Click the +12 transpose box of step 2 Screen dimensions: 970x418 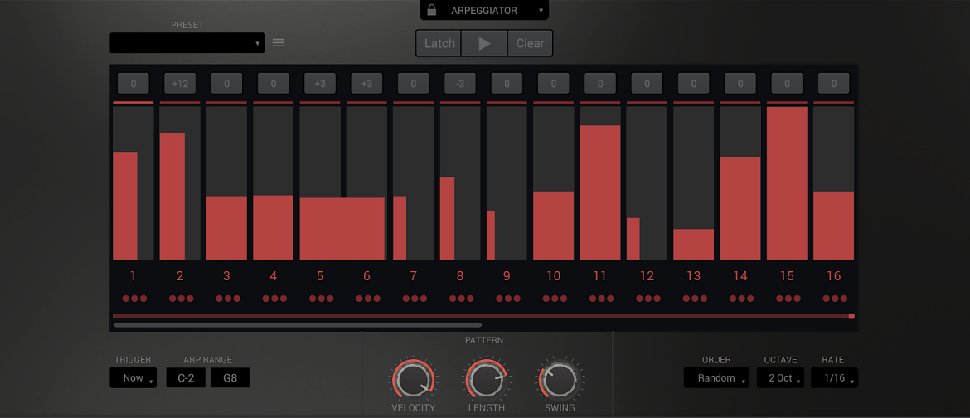[180, 83]
